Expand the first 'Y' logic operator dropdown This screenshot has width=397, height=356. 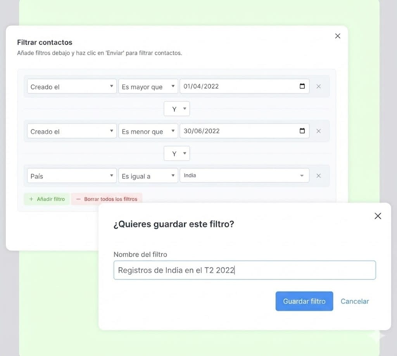coord(177,108)
